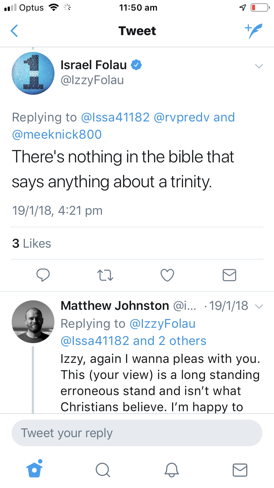Expand options for Matthew Johnston's reply
The width and height of the screenshot is (274, 488).
[x=259, y=307]
